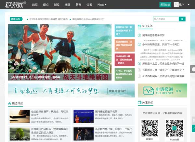This screenshot has height=142, width=195.
Task: Open ticker news 哪些科技行业创始人
Action: pyautogui.click(x=88, y=19)
